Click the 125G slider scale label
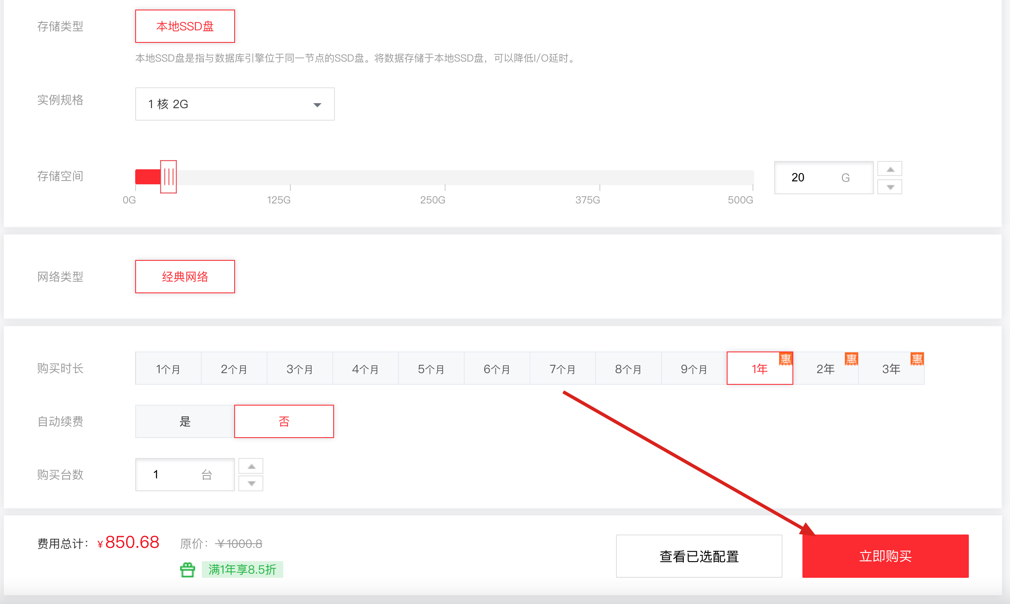The height and width of the screenshot is (604, 1010). click(x=279, y=200)
